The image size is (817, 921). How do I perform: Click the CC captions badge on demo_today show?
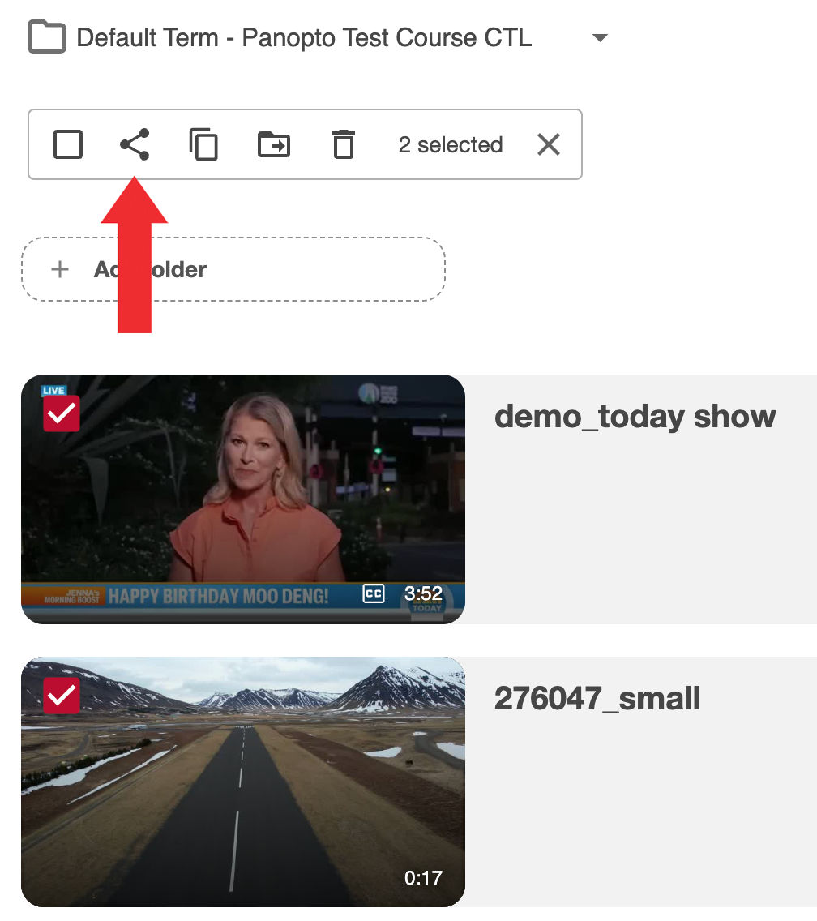374,594
